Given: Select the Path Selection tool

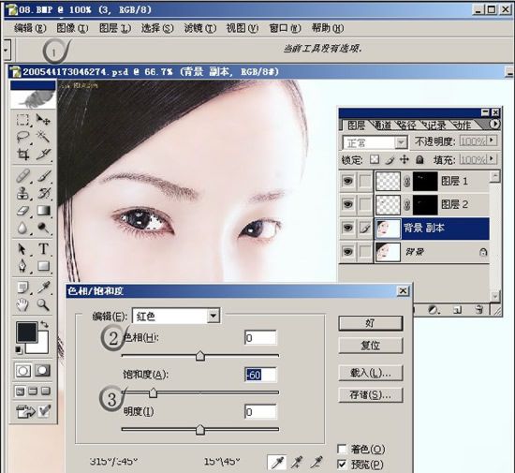Looking at the screenshot, I should (22, 249).
